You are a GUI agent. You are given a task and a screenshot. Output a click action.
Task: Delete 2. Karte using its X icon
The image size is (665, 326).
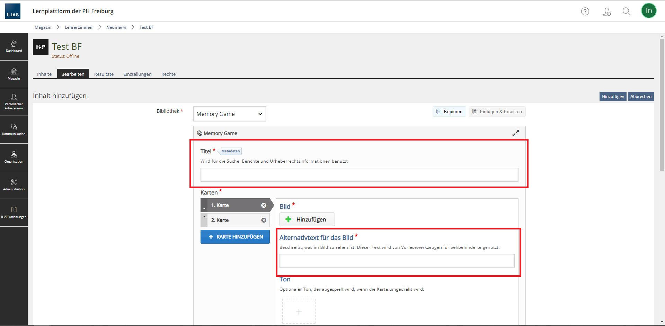coord(264,220)
